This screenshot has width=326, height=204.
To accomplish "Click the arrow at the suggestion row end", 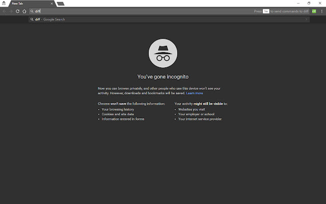I will (306, 19).
